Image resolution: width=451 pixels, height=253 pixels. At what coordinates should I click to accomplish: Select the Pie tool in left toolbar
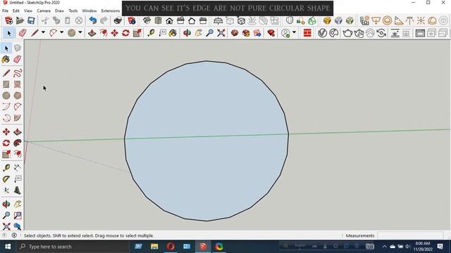pos(18,117)
